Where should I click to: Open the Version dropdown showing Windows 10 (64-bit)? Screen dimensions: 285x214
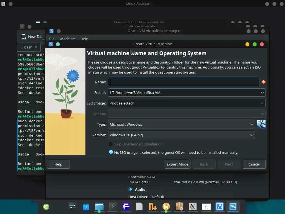181,135
